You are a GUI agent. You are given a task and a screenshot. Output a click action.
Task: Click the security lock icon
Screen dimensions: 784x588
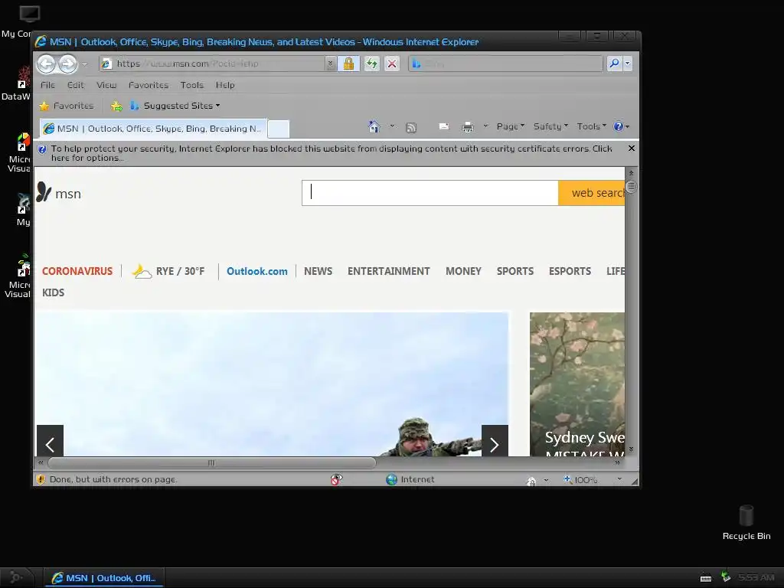[348, 64]
